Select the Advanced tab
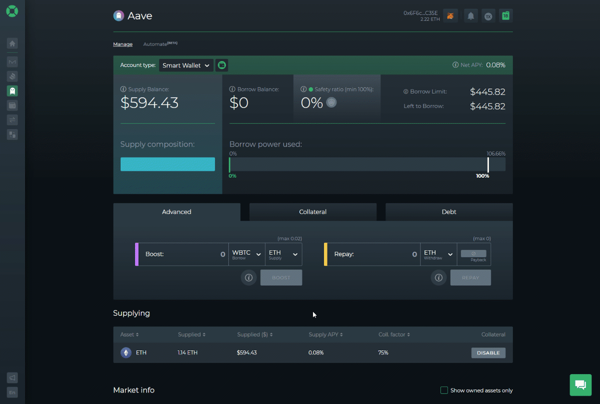This screenshot has width=600, height=404. tap(177, 212)
